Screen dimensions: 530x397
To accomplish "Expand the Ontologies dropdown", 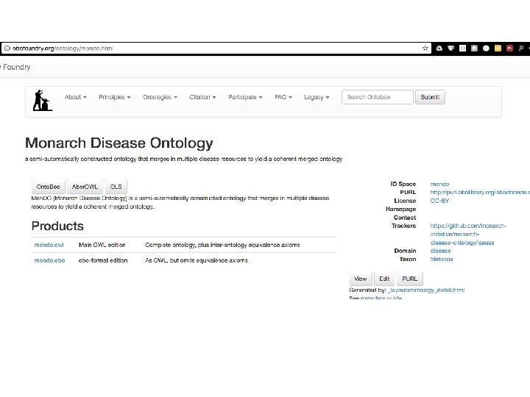I will click(x=160, y=97).
